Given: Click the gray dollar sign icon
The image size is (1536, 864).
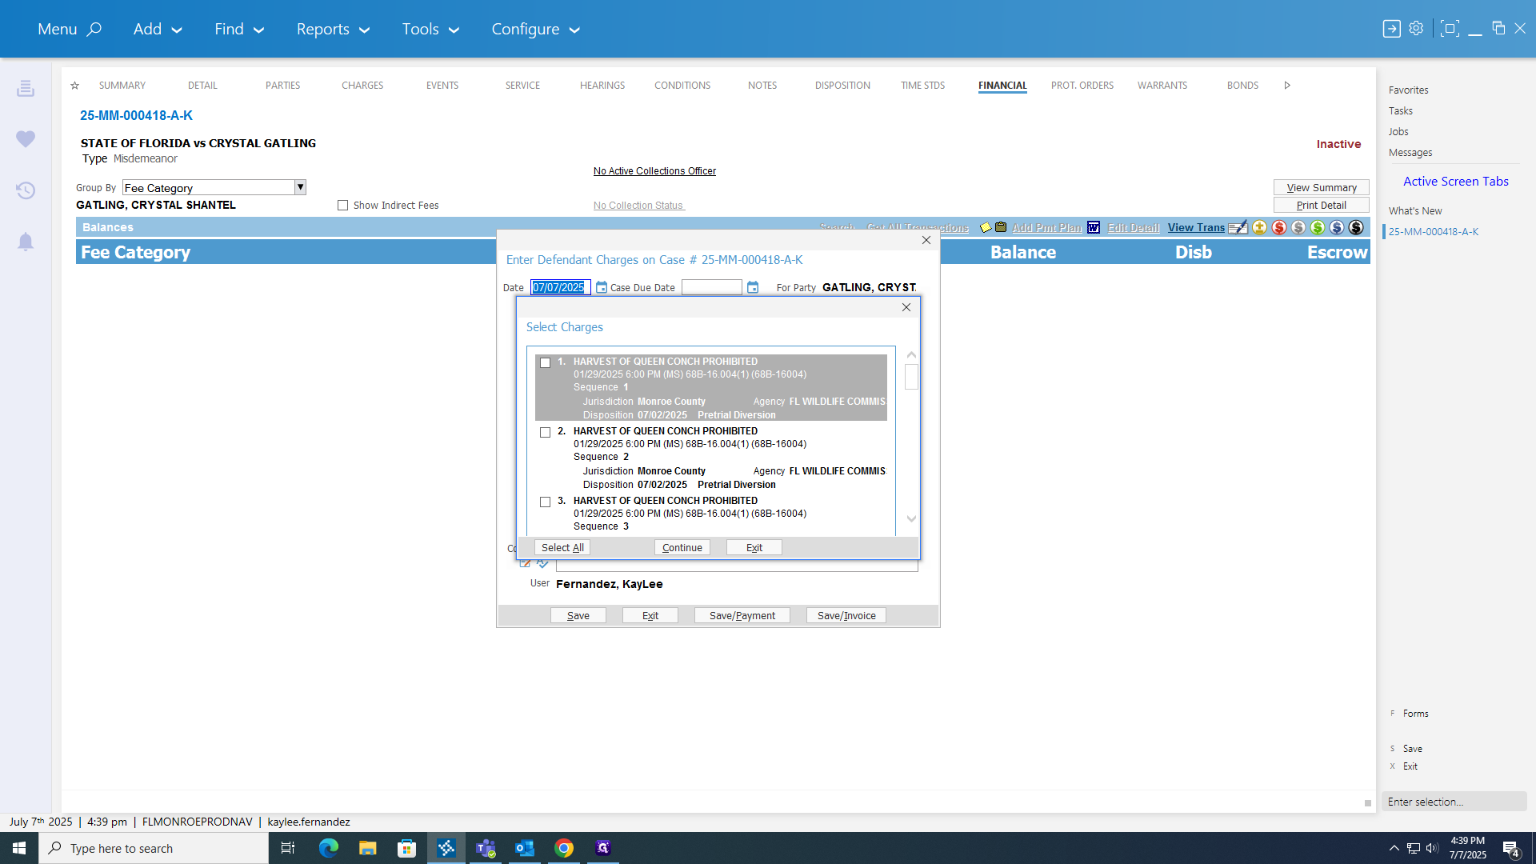Looking at the screenshot, I should pyautogui.click(x=1298, y=228).
